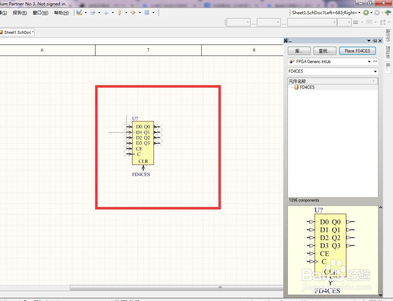393x301 pixels.
Task: Click Sheet1.SchDoc address field
Action: click(324, 12)
